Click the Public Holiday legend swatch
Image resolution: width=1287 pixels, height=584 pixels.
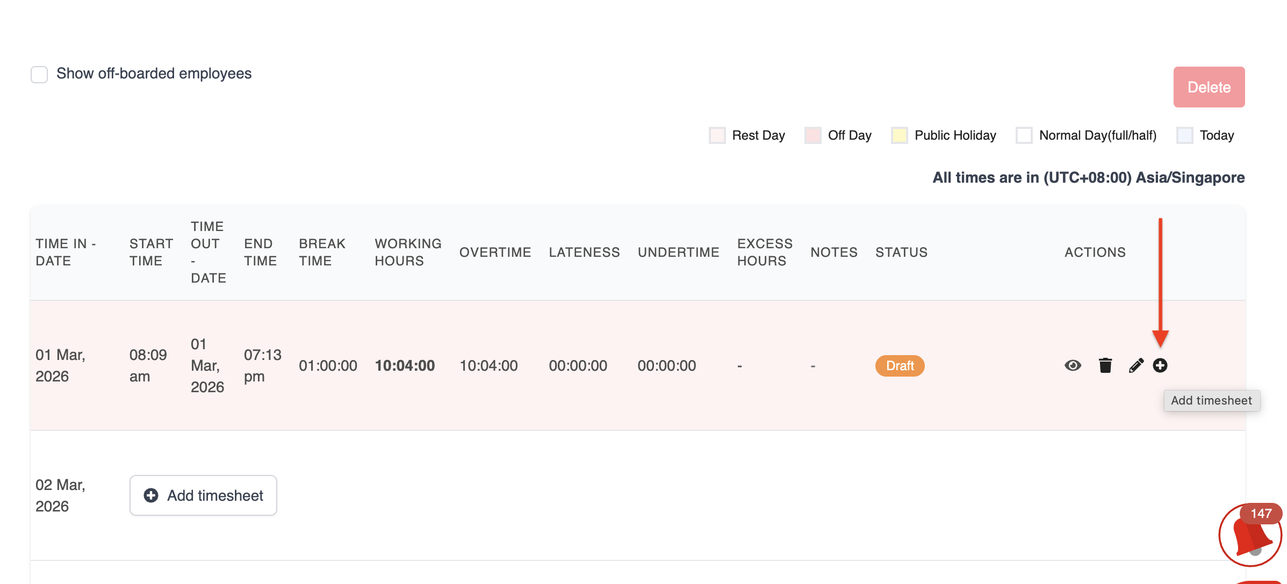point(899,135)
